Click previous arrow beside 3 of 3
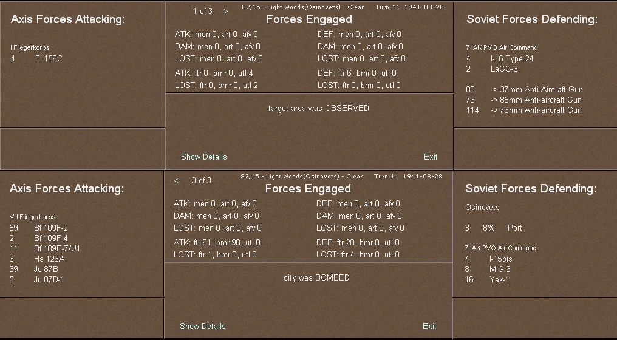 click(176, 180)
